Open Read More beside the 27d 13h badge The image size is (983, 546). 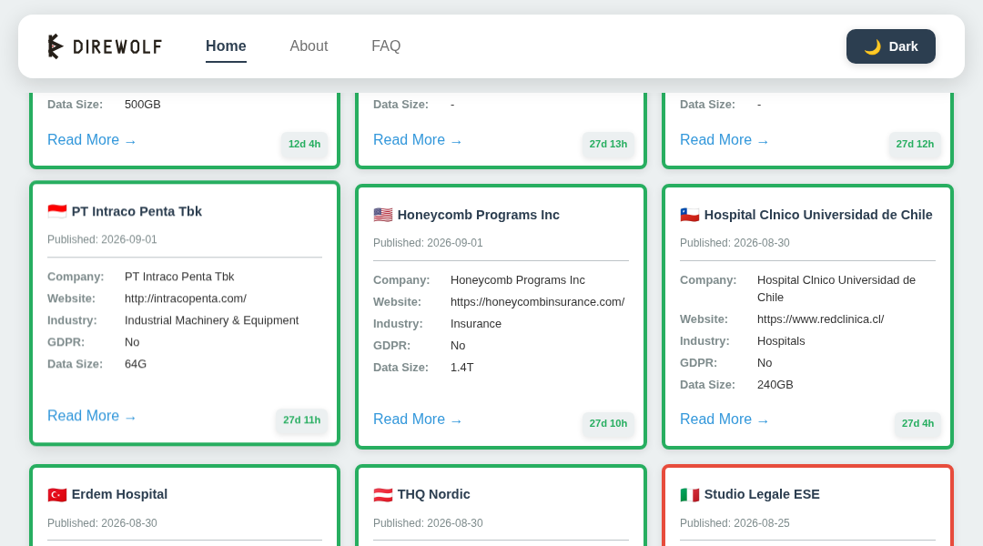(418, 140)
